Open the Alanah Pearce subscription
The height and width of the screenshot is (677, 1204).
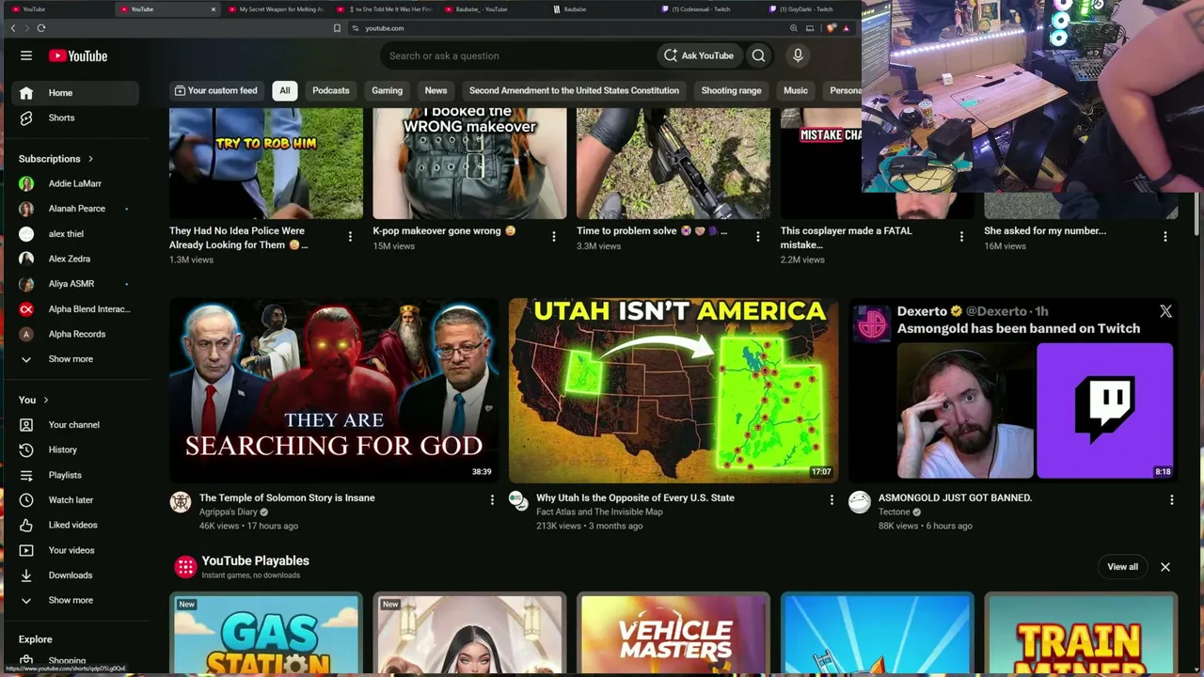tap(75, 209)
